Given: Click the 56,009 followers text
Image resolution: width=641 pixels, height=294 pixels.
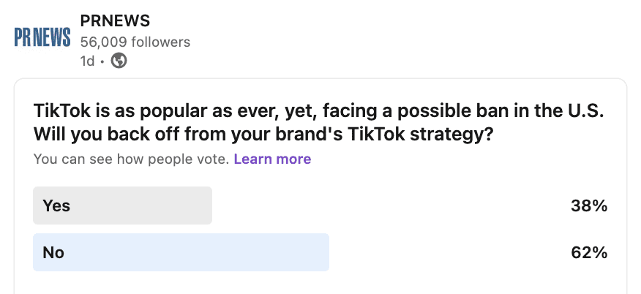Looking at the screenshot, I should [135, 42].
